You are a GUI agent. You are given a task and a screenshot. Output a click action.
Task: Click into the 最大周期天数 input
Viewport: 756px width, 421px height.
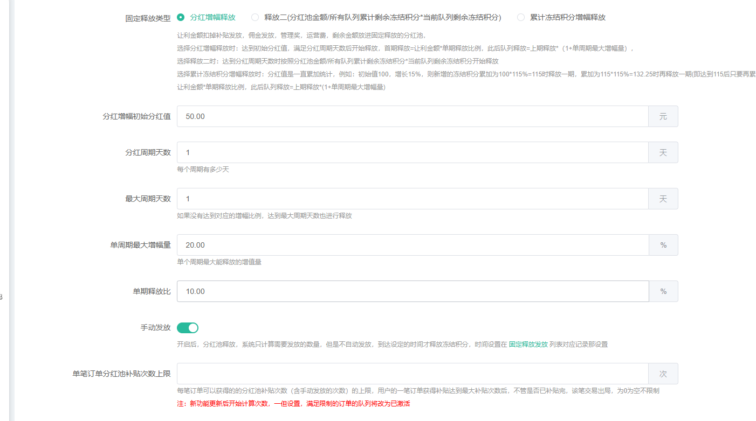point(413,199)
